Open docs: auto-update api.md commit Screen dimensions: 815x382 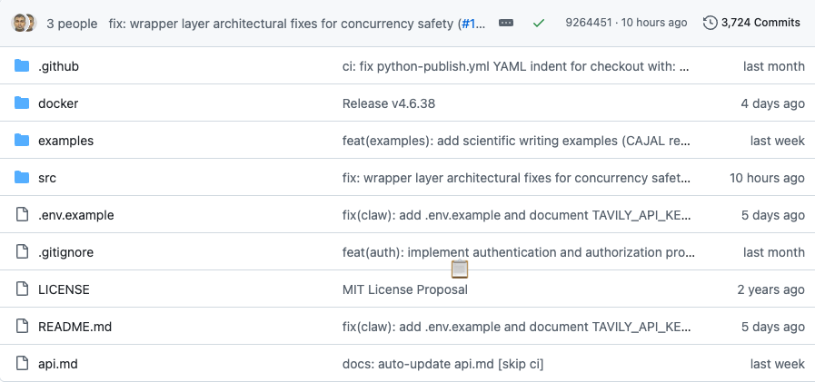(x=442, y=365)
